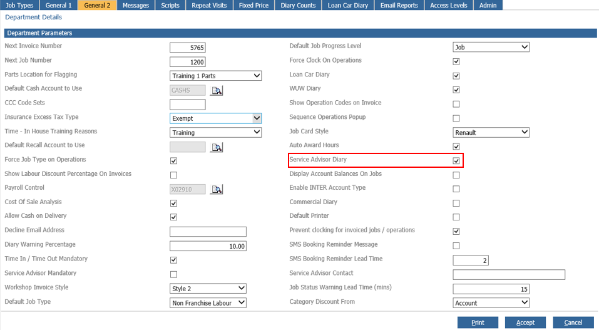
Task: Edit the Diary Warning Percentage field
Action: tap(208, 246)
